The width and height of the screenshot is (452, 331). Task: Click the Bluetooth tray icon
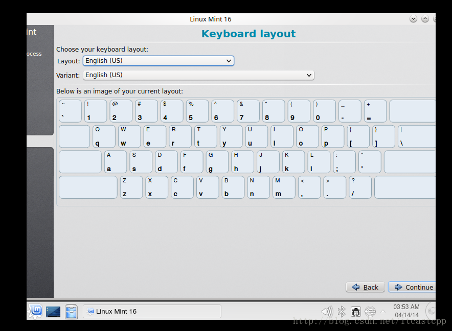point(342,312)
